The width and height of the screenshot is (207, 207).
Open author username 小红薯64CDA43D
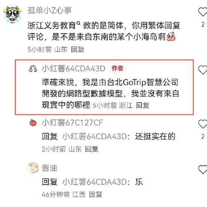click(x=74, y=68)
